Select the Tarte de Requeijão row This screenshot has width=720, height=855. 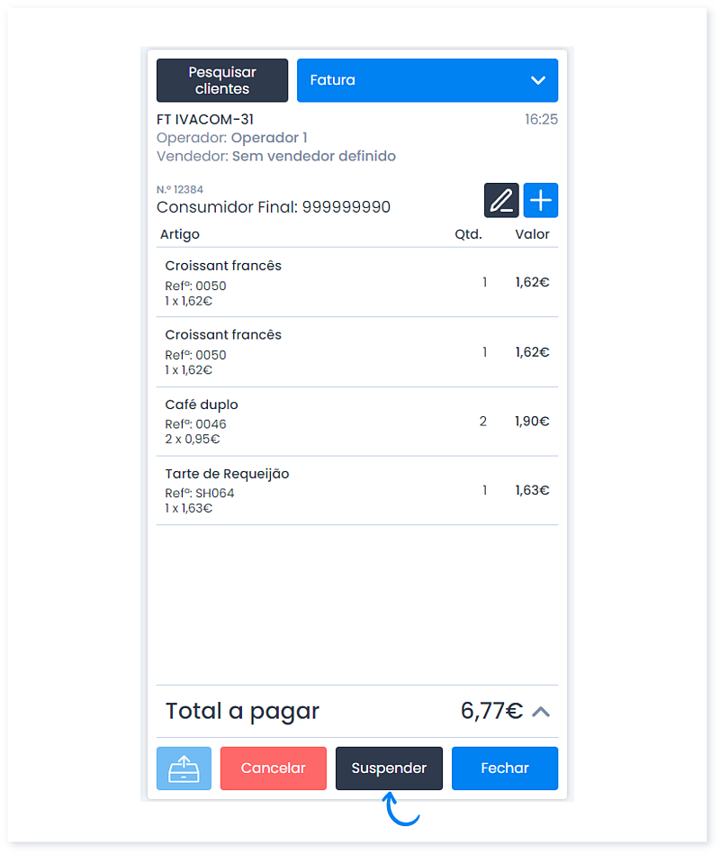coord(357,491)
